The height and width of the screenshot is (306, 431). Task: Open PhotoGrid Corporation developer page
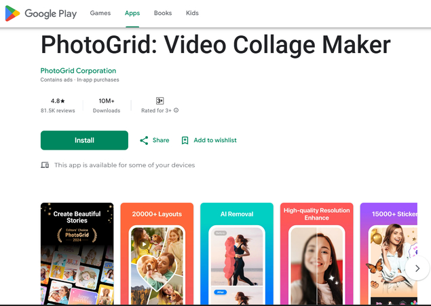click(78, 71)
